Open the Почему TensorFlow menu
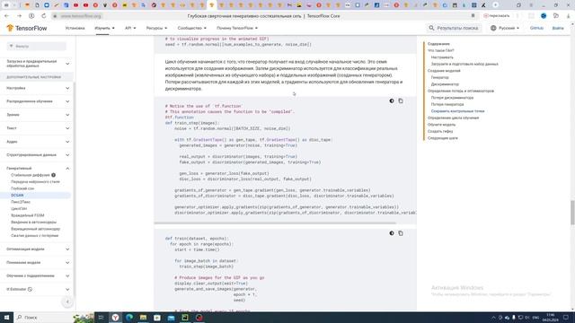Image resolution: width=575 pixels, height=323 pixels. click(x=237, y=28)
